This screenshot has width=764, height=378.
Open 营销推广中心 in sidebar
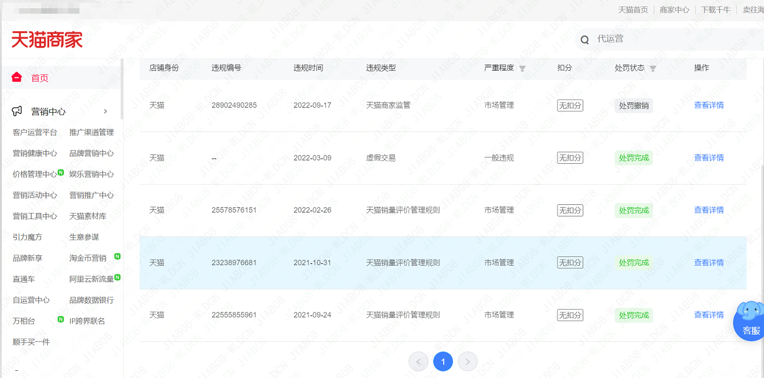point(91,195)
